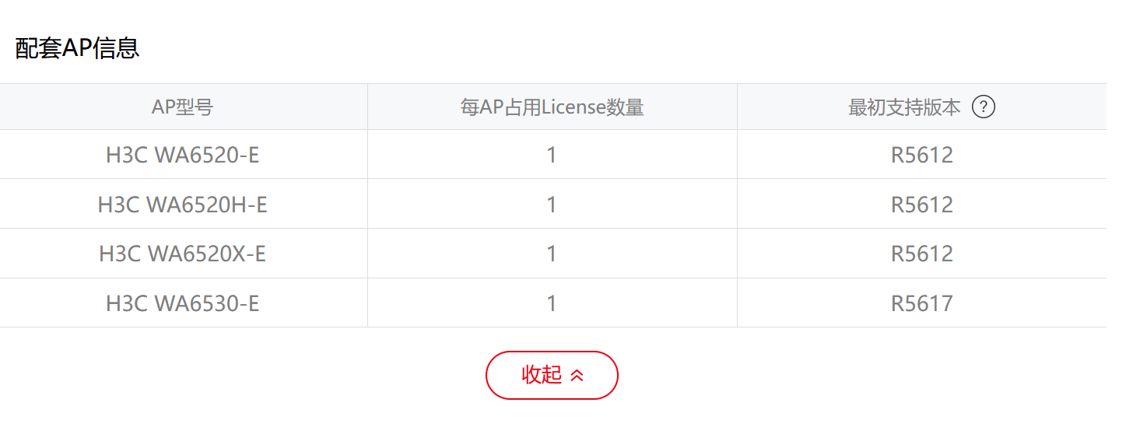1140x427 pixels.
Task: Select the H3C WA6520-E cell
Action: click(x=183, y=155)
